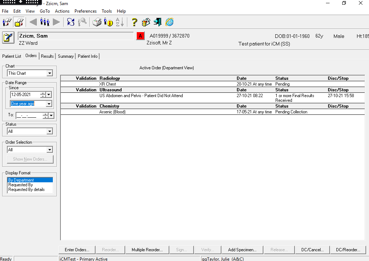
Task: Open the Actions menu
Action: (x=62, y=11)
